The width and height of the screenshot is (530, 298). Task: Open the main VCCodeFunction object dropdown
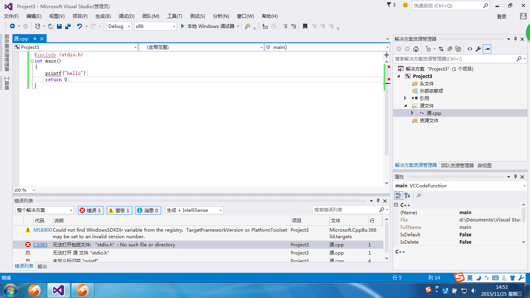click(460, 186)
